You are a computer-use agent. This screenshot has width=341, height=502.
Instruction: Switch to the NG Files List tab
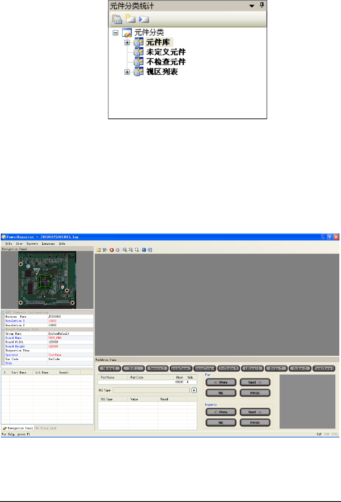[x=46, y=428]
